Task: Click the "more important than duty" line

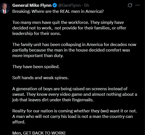Action: tap(38, 56)
